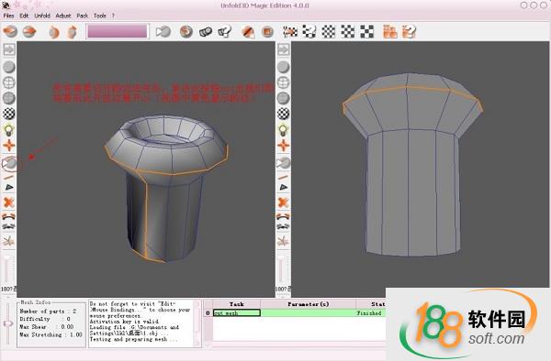
Task: Select the dark triangle tool in the right viewport toolbar
Action: [283, 187]
